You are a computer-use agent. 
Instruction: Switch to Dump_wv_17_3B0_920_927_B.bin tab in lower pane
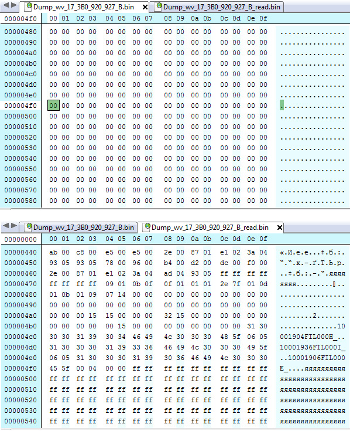tap(80, 228)
